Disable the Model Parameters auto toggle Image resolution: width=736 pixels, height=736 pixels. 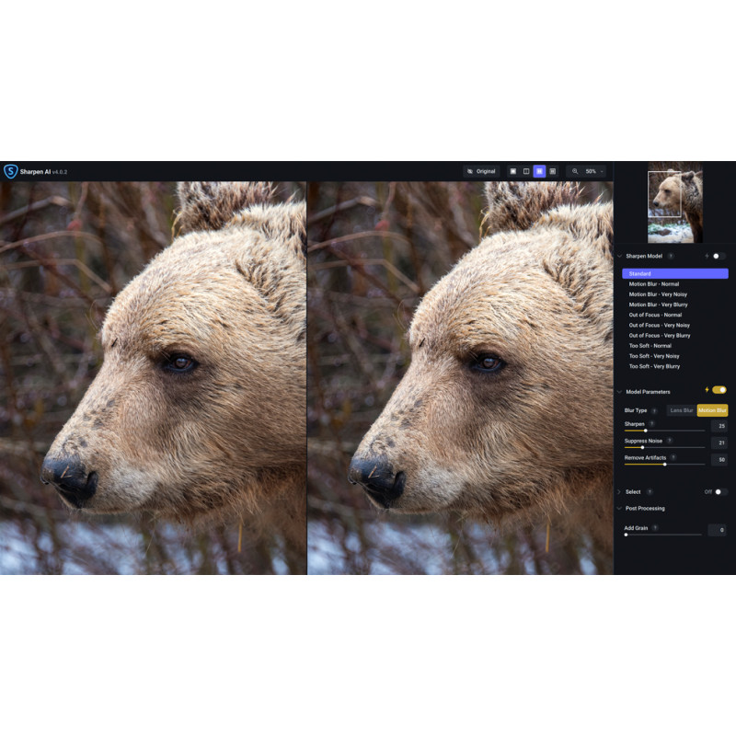click(719, 390)
